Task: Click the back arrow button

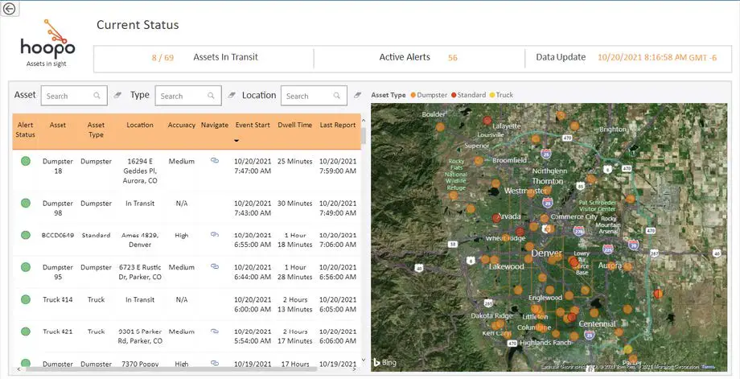Action: pyautogui.click(x=9, y=8)
